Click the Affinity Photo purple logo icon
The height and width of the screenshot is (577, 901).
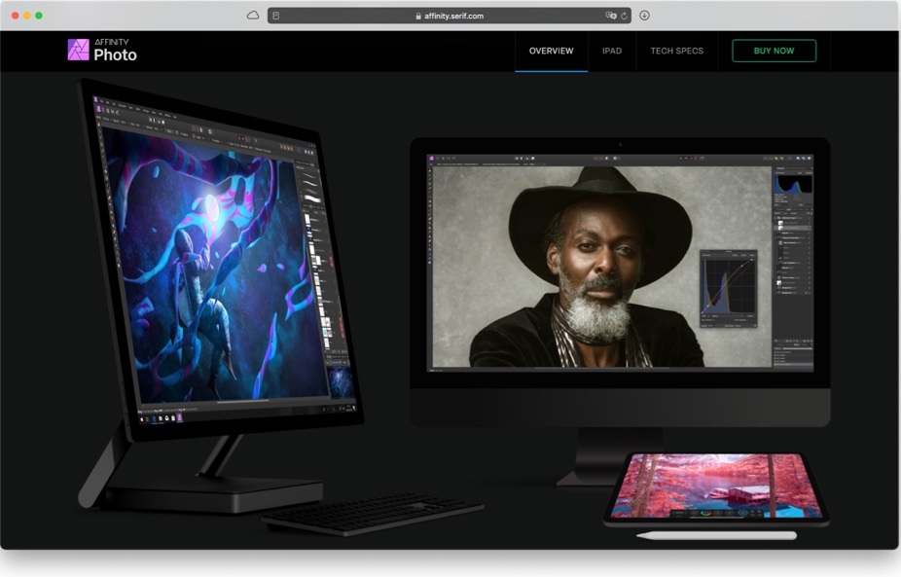[x=78, y=50]
